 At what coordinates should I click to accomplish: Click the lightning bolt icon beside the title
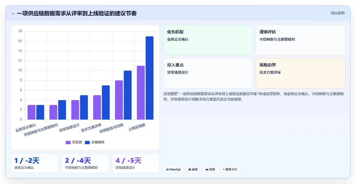point(13,13)
